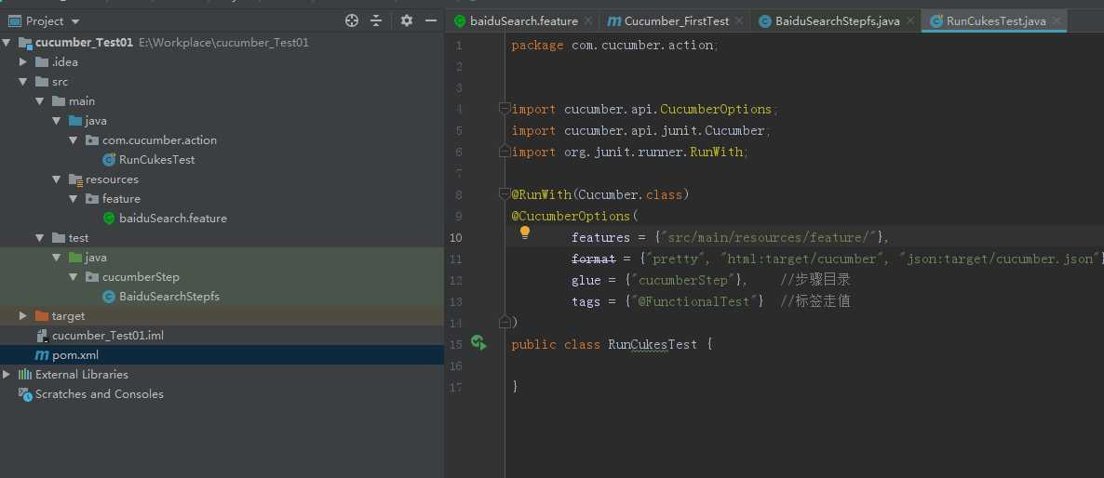Switch to baiduSearch.feature editor tab
The height and width of the screenshot is (478, 1104).
[x=523, y=20]
